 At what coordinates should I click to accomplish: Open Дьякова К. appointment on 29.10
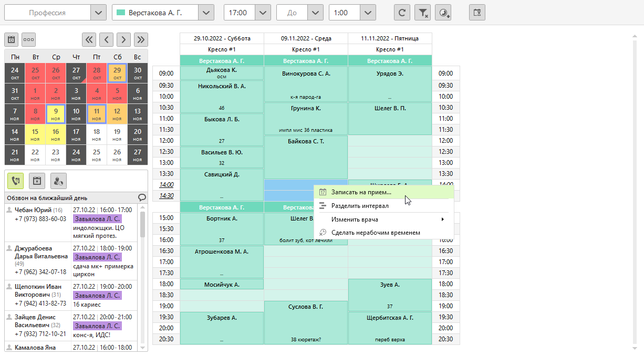222,73
